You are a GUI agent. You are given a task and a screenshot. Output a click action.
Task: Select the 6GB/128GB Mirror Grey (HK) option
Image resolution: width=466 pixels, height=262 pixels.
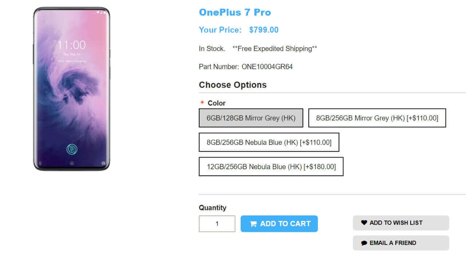[251, 118]
